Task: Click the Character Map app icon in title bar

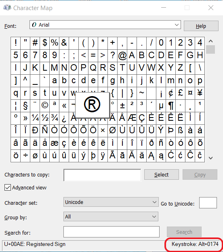Action: pyautogui.click(x=7, y=8)
